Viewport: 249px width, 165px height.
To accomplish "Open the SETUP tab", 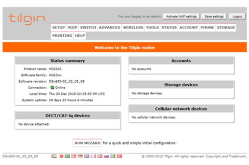I will (x=58, y=28).
